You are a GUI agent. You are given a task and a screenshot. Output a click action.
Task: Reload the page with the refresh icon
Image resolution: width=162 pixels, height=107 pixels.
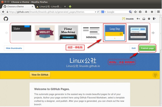click(x=98, y=12)
